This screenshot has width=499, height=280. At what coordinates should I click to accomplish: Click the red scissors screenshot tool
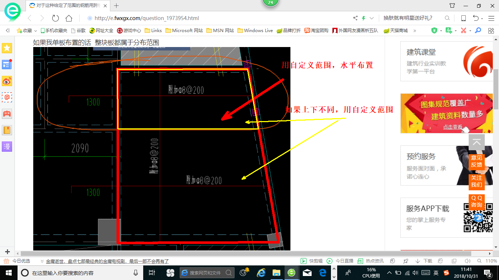tap(464, 31)
